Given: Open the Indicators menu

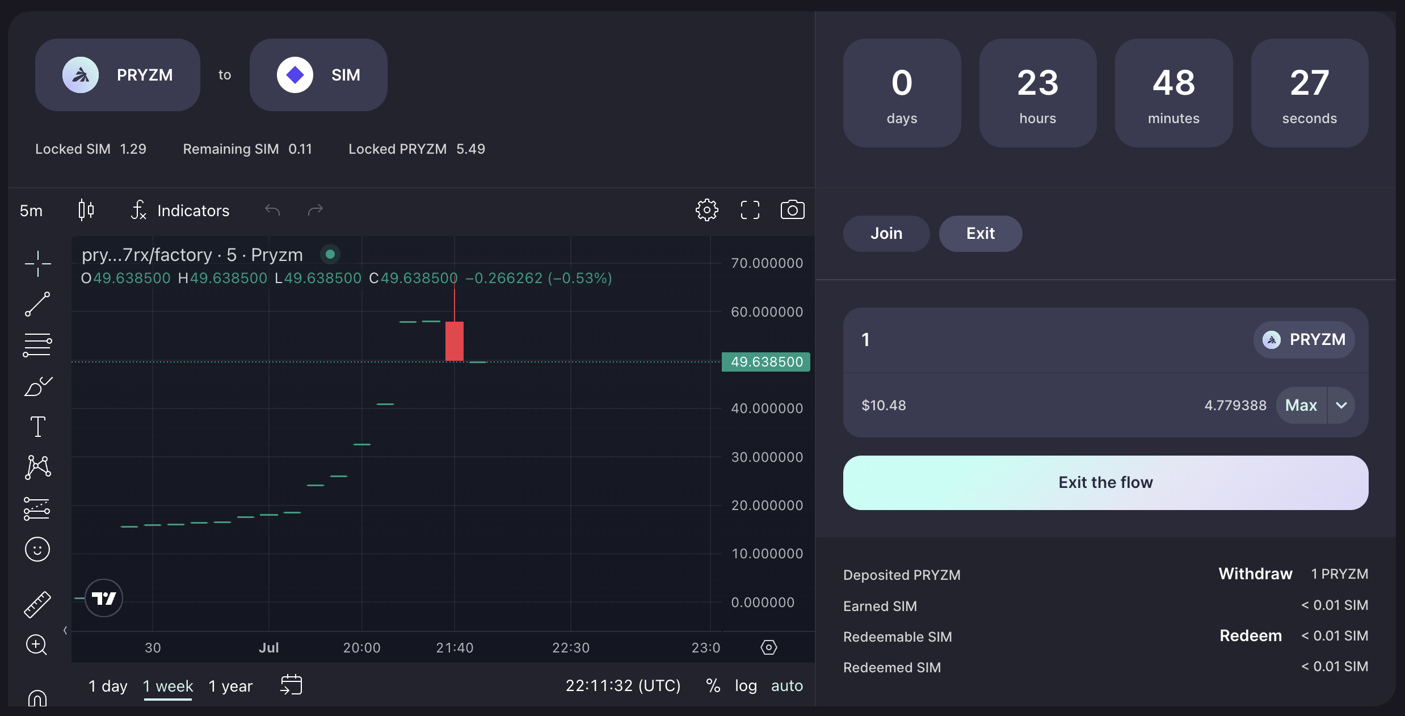Looking at the screenshot, I should pyautogui.click(x=180, y=210).
